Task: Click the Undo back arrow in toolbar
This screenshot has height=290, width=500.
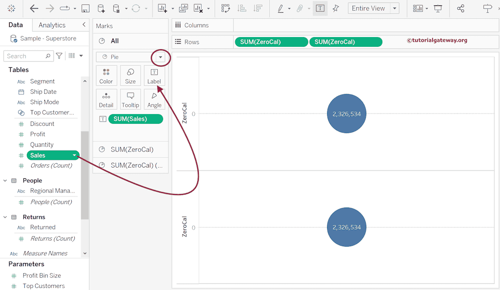Action: click(34, 8)
